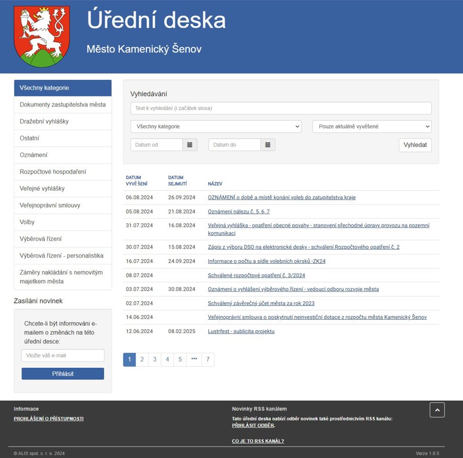Open the "Všechny kategorie" category dropdown
The height and width of the screenshot is (458, 463).
(217, 126)
